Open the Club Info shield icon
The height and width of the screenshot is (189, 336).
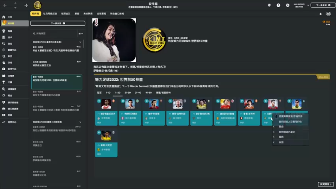tap(4, 102)
